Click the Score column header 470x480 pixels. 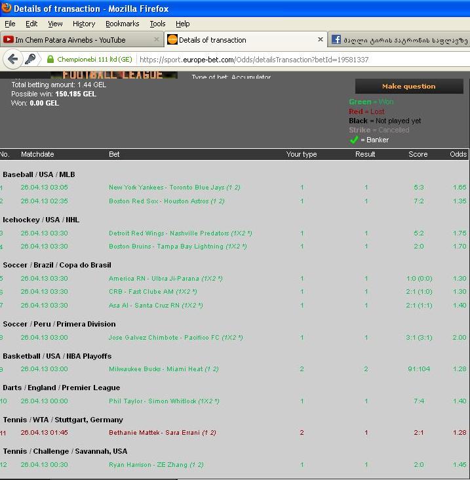(418, 154)
